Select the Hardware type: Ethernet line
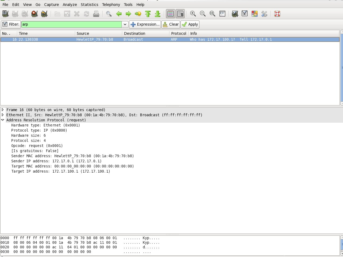Screen dimensions: 343x257 pos(46,125)
